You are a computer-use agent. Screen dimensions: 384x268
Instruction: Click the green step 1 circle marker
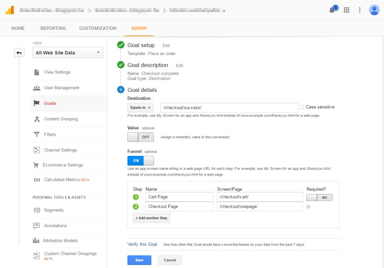point(136,197)
